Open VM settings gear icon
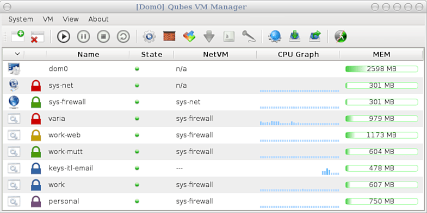The height and width of the screenshot is (213, 427). (149, 36)
